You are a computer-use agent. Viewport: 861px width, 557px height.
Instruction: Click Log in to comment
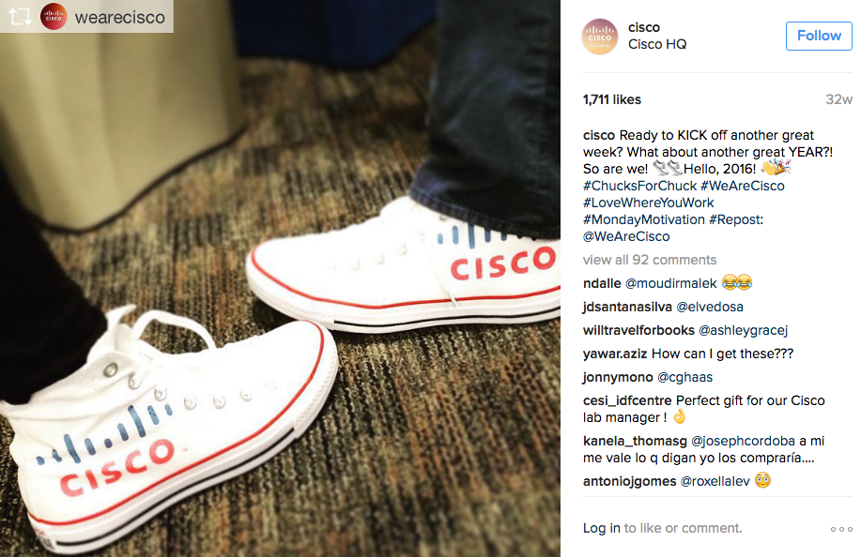coord(601,528)
